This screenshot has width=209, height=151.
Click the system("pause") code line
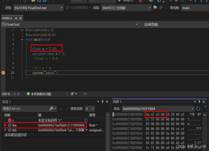(45, 73)
